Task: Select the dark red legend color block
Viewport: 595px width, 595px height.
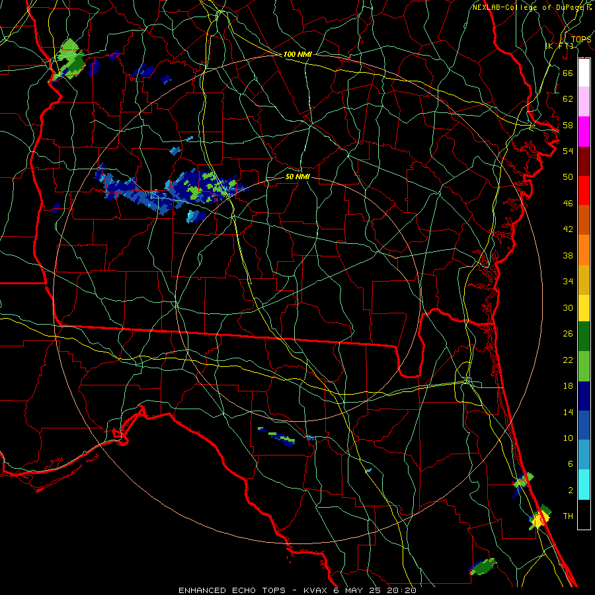Action: 584,161
